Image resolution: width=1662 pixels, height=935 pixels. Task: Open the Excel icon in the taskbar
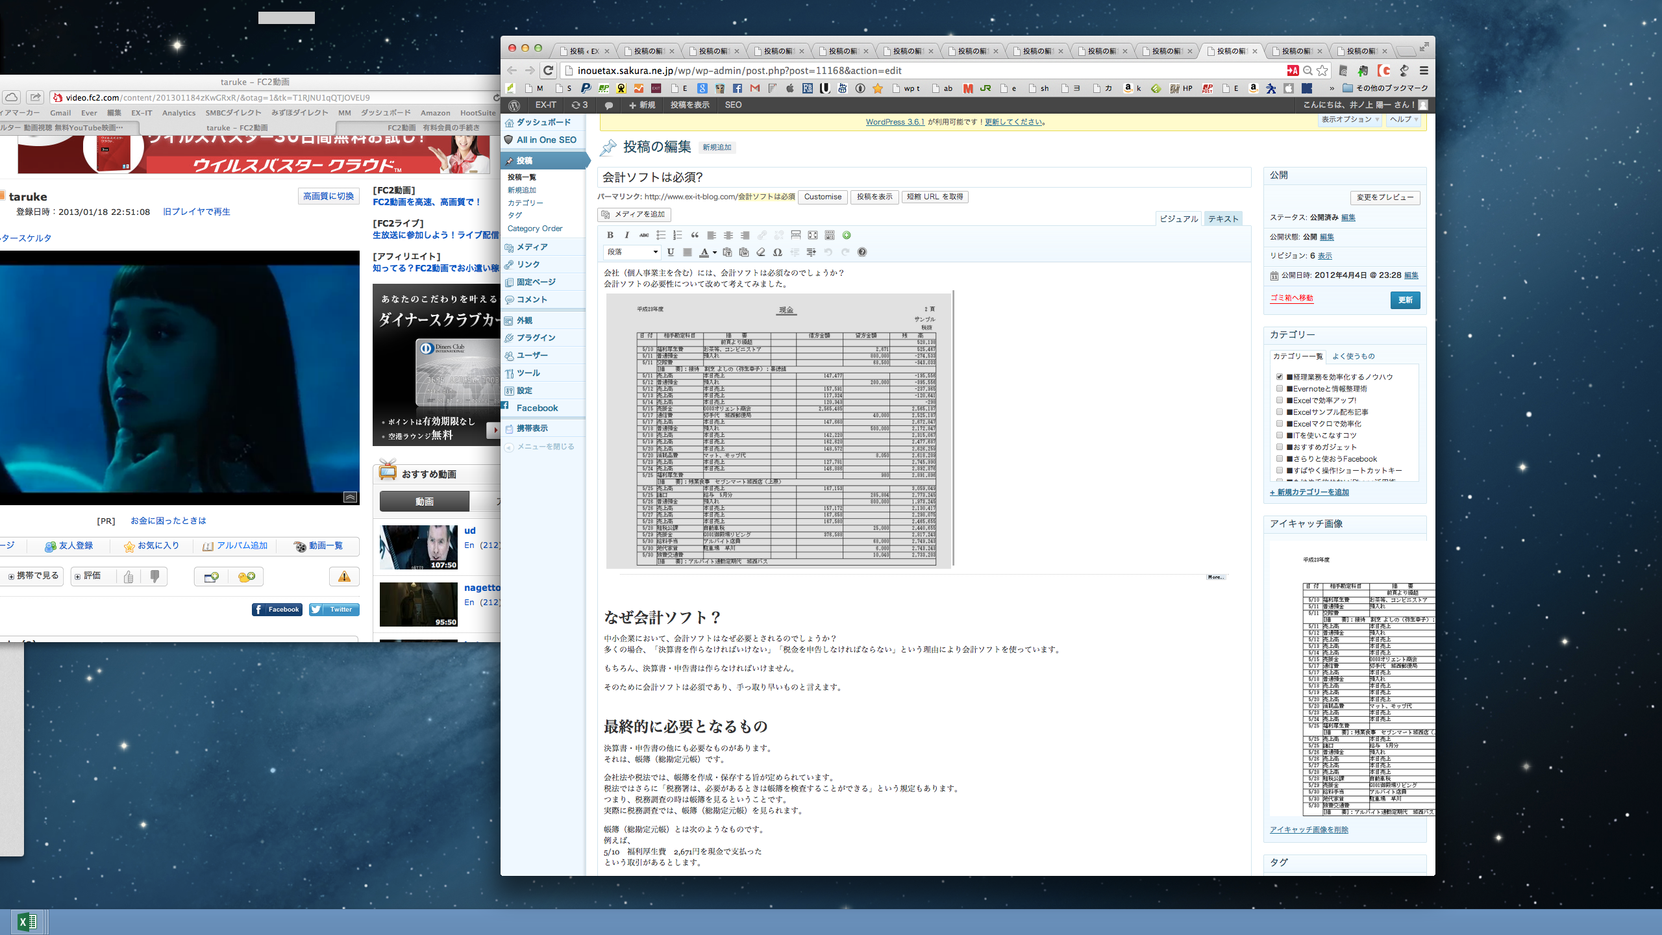coord(27,921)
